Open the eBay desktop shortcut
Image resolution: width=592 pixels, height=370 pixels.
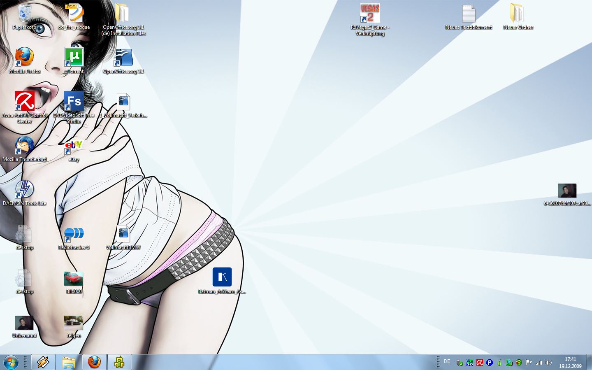[x=74, y=146]
